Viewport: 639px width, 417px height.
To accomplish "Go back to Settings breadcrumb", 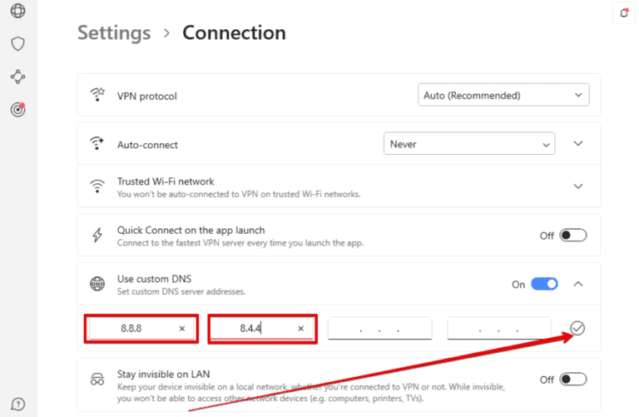I will pos(114,33).
